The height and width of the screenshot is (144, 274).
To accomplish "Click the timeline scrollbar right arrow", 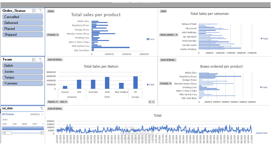I will coord(42,133).
